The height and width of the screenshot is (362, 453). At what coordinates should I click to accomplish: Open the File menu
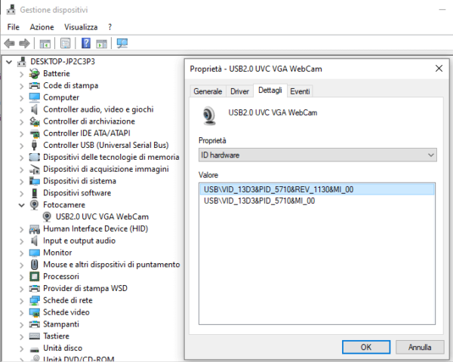[14, 27]
